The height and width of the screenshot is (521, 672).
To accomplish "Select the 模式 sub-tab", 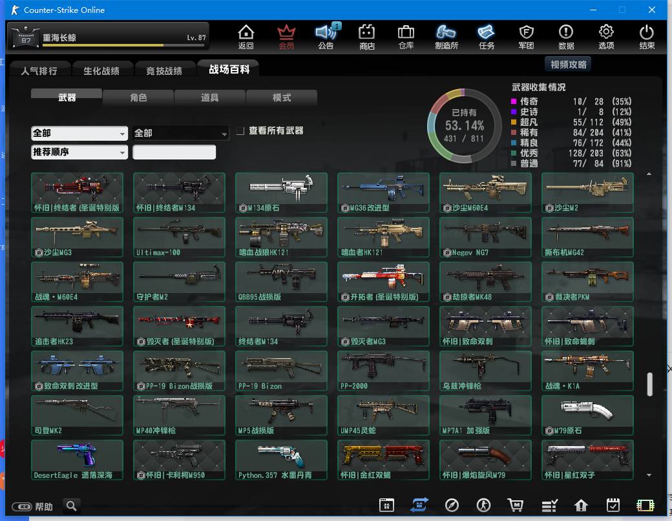I will (x=282, y=97).
